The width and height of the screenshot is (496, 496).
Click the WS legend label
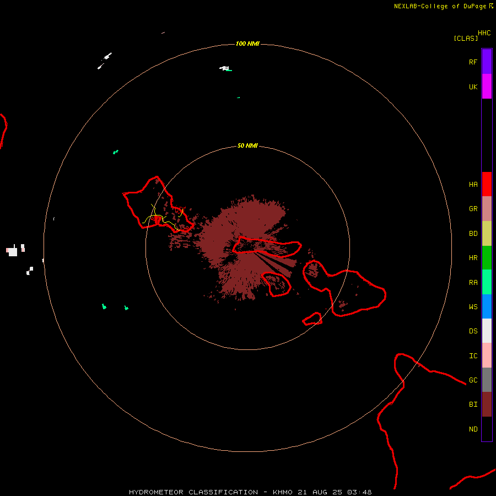pyautogui.click(x=473, y=306)
